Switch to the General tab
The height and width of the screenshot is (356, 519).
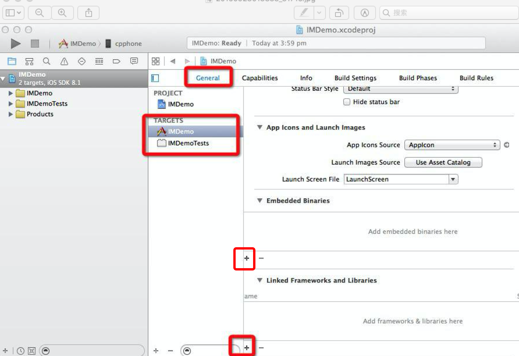tap(208, 78)
